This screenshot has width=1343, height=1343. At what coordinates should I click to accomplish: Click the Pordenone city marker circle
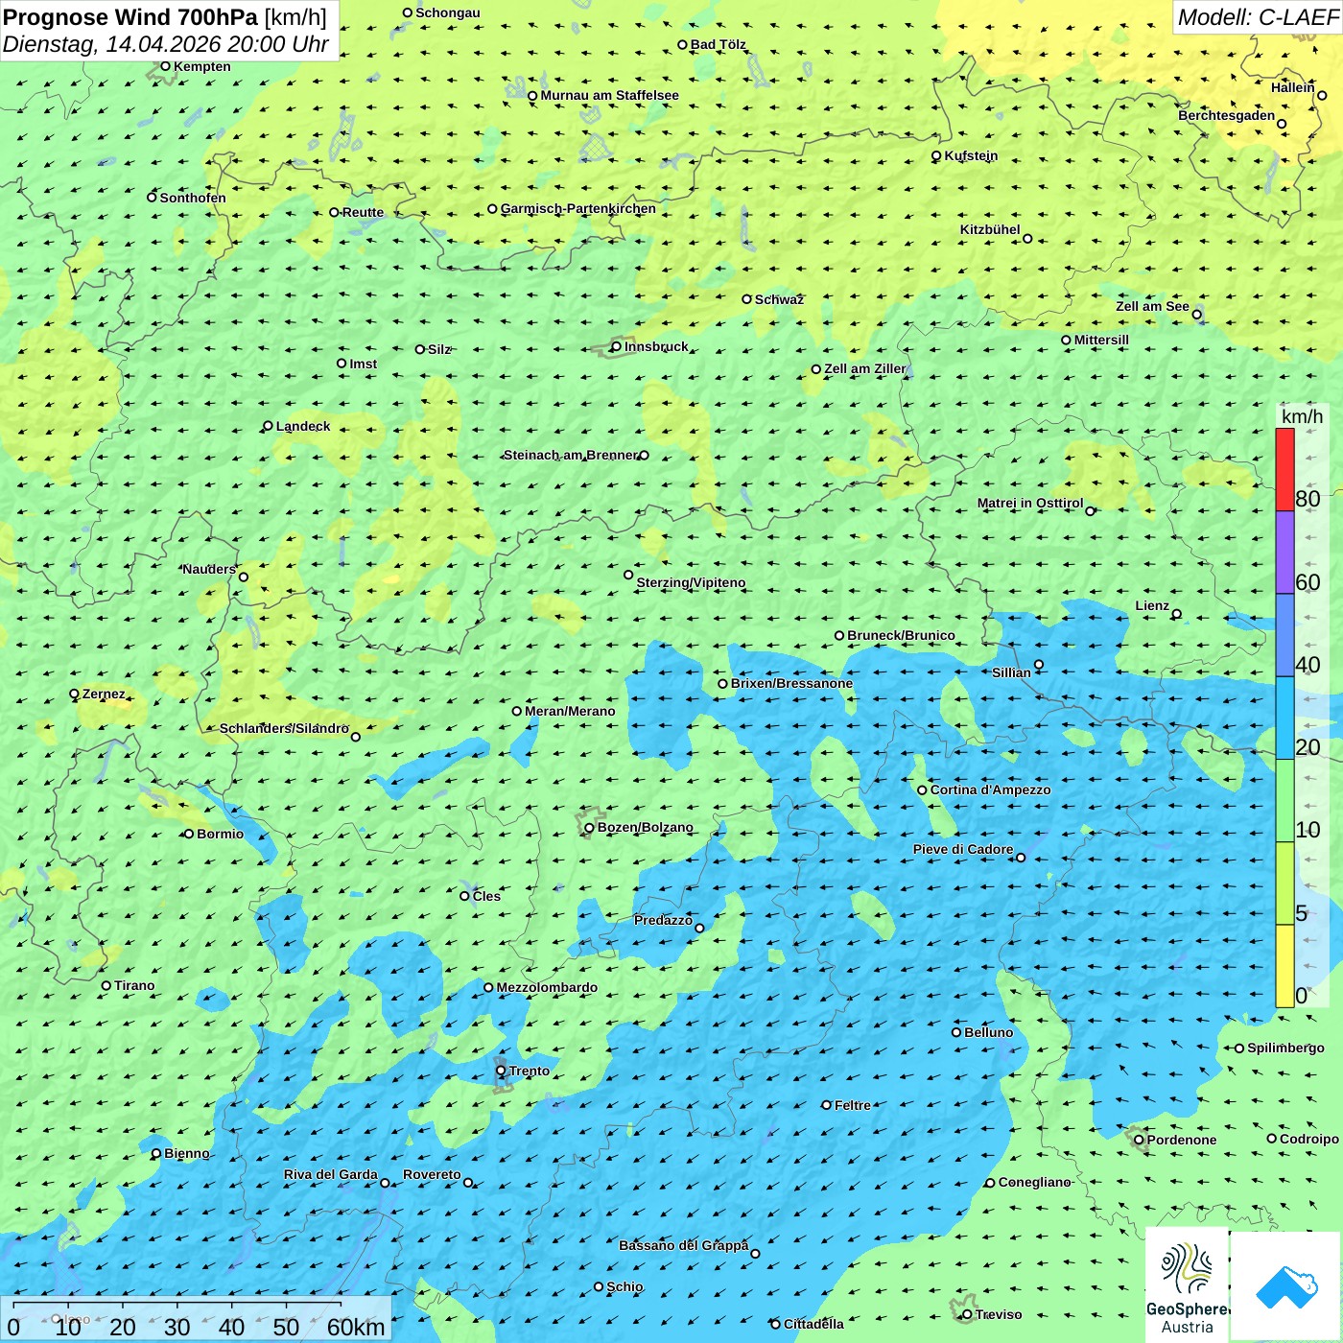[1139, 1140]
